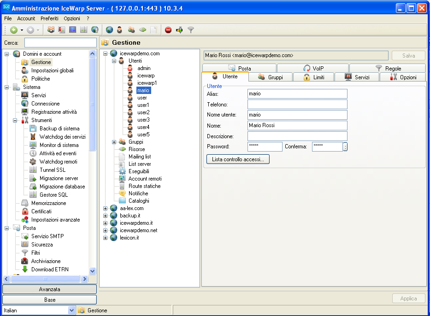
Task: Click the Cerca search input field
Action: pyautogui.click(x=60, y=43)
